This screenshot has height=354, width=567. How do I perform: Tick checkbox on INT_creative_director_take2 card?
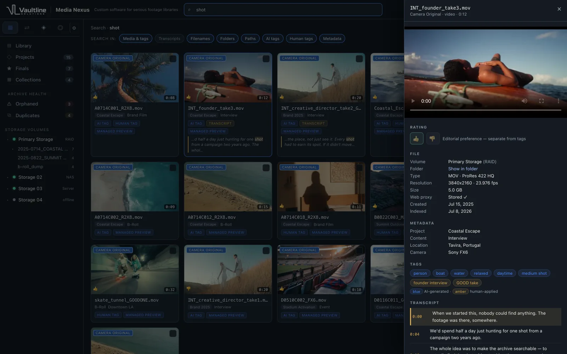(359, 59)
